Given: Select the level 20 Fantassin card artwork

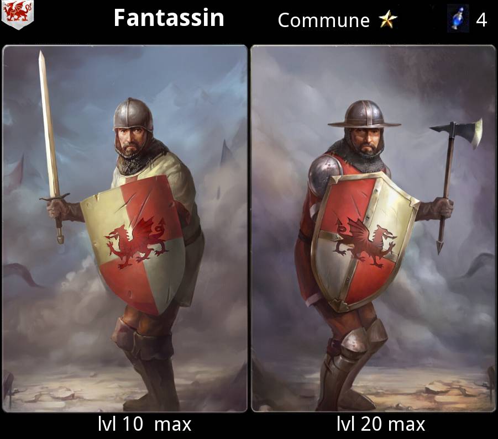Looking at the screenshot, I should (373, 229).
